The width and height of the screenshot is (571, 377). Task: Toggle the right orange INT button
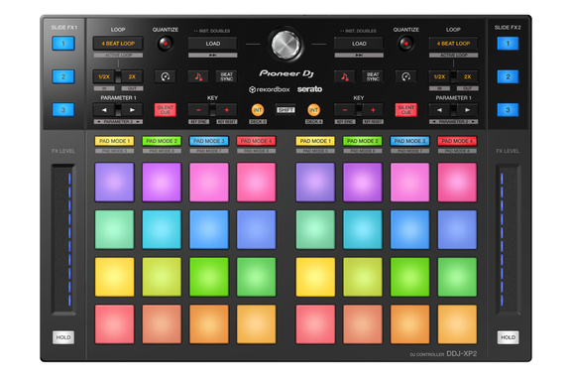(x=313, y=110)
